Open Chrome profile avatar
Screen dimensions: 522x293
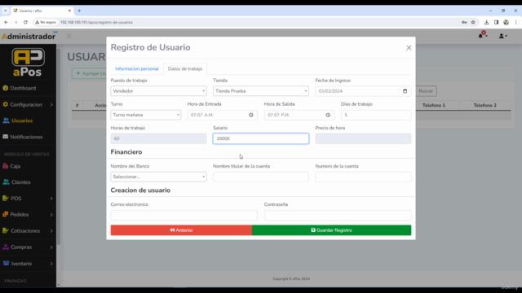point(506,22)
